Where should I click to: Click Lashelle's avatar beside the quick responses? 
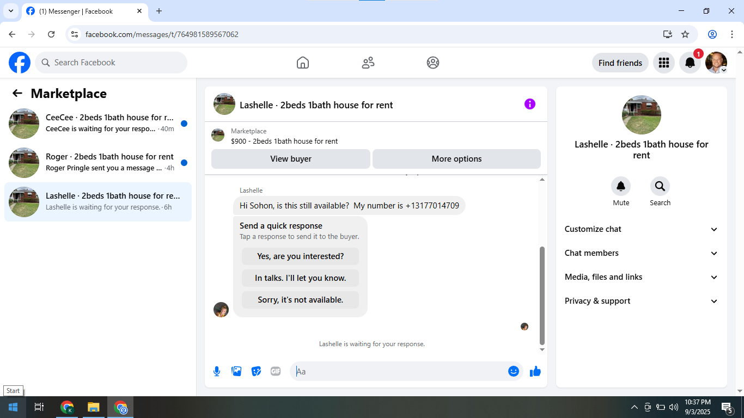click(221, 310)
